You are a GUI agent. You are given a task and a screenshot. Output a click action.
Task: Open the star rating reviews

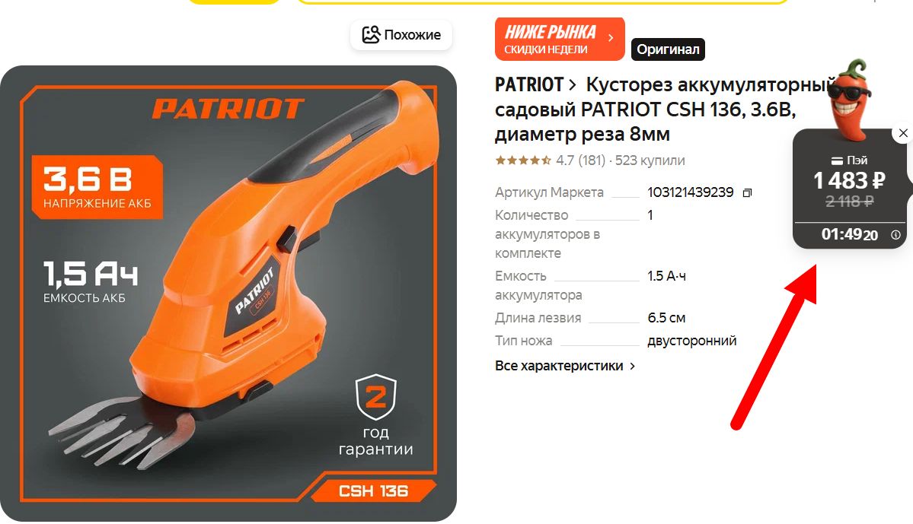click(523, 160)
